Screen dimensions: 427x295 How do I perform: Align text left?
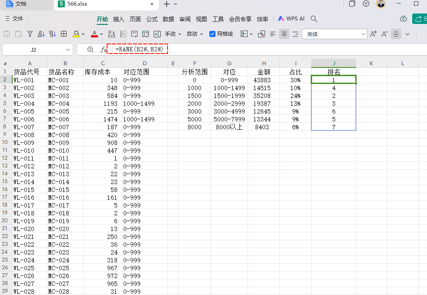[x=273, y=34]
